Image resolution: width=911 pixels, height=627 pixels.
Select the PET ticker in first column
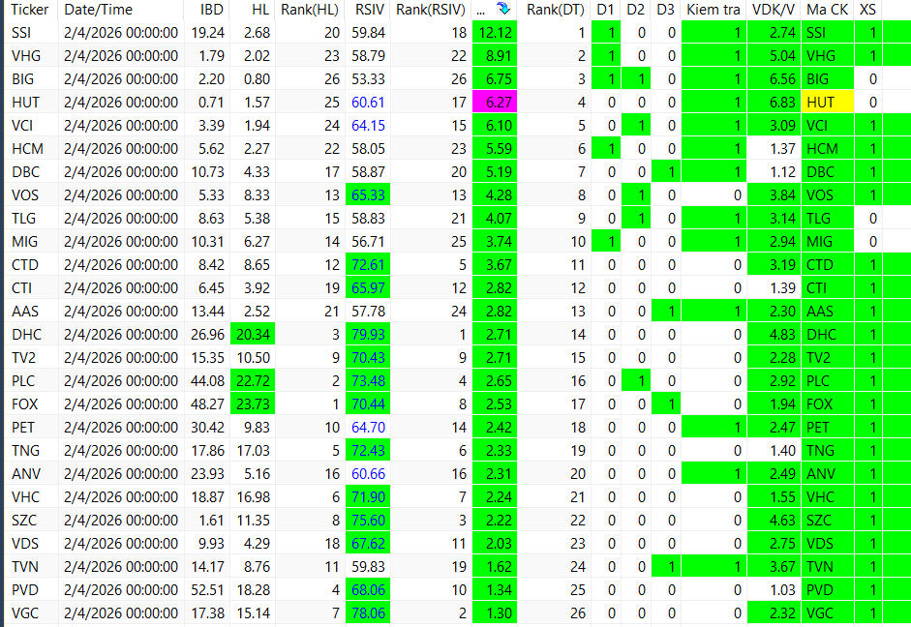tap(23, 428)
